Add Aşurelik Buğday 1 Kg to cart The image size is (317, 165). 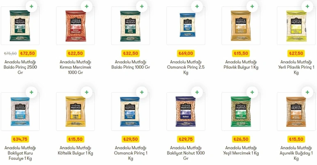(x=307, y=92)
